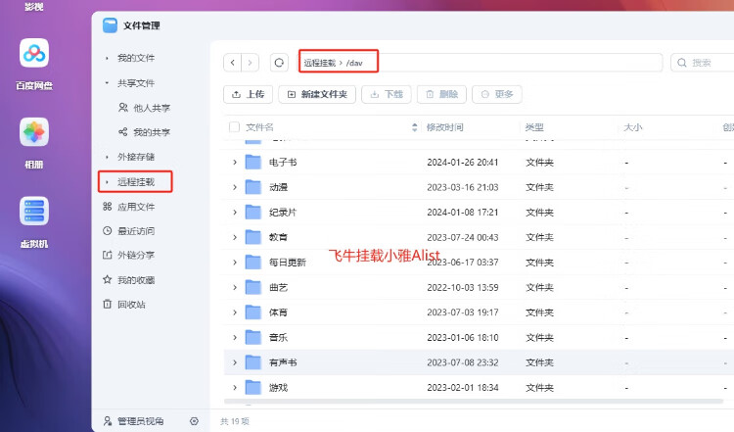
Task: Open the 虚拟机 virtual machine app
Action: pos(34,212)
